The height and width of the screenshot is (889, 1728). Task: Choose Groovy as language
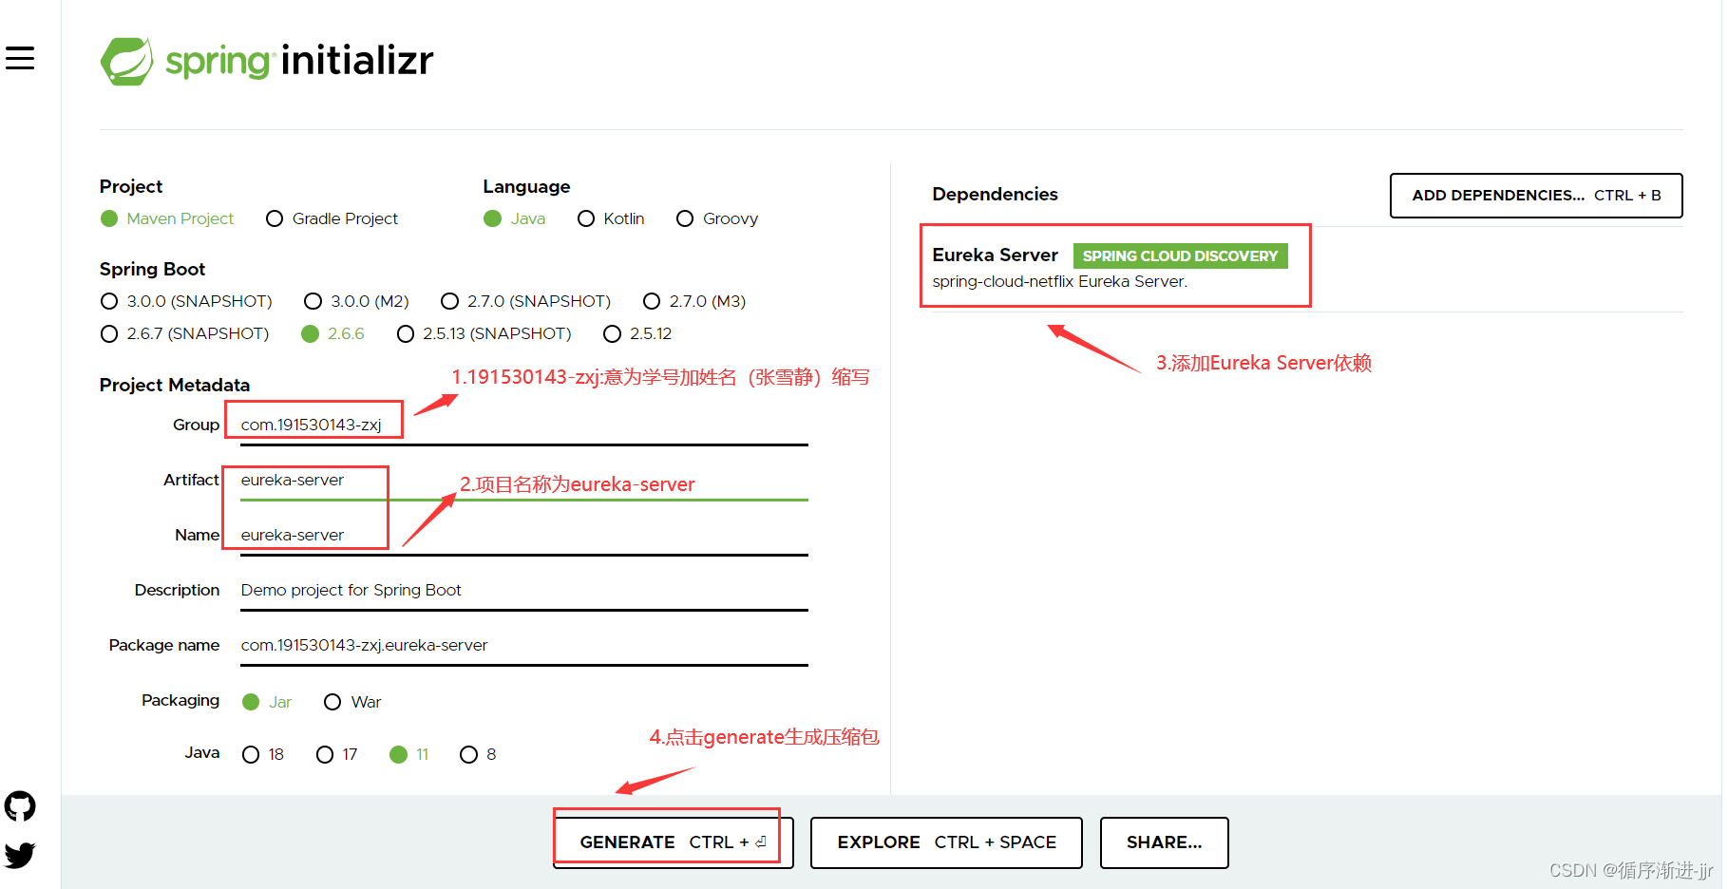(x=685, y=218)
